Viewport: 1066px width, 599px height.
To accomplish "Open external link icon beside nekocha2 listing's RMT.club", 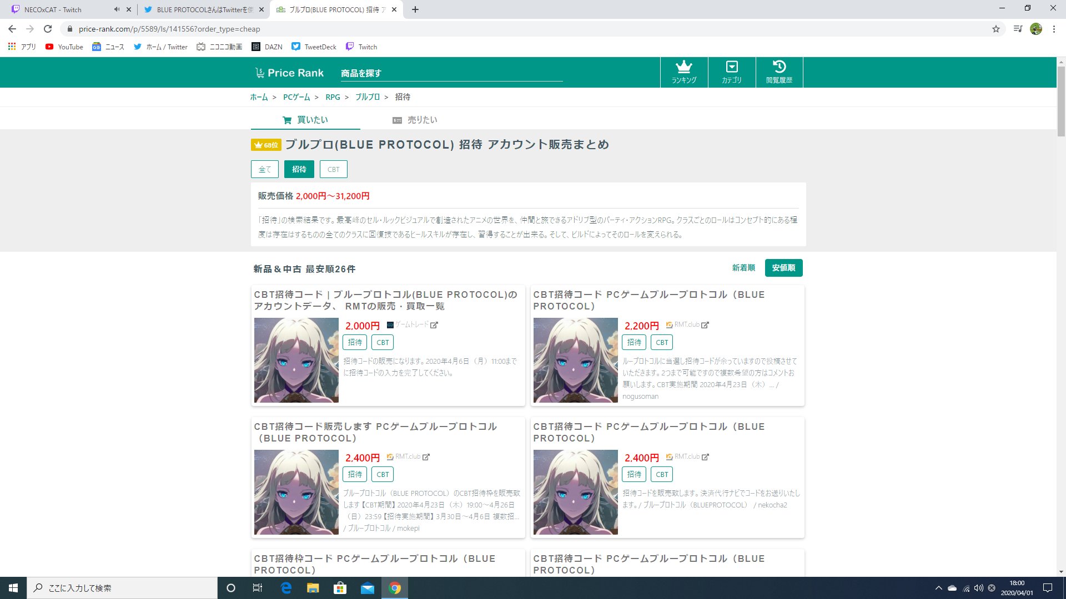I will (x=705, y=457).
